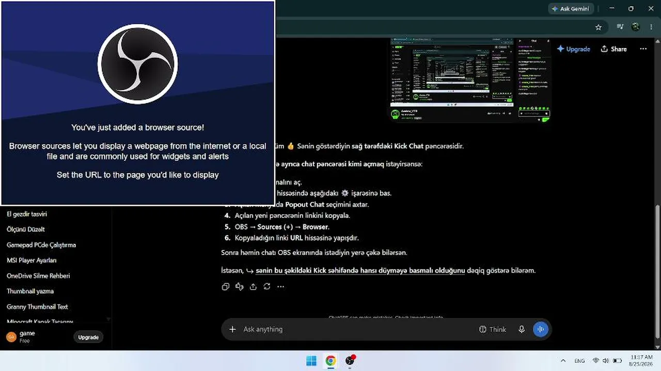Open more actions under the response

[281, 286]
